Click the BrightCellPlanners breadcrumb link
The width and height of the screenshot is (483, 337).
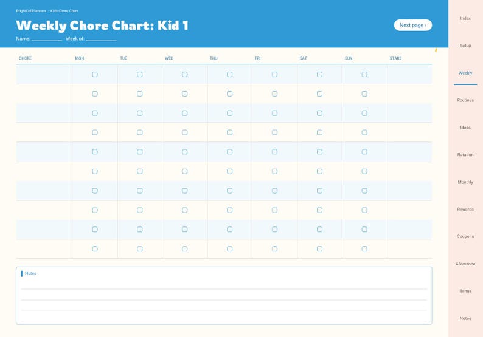click(x=31, y=11)
